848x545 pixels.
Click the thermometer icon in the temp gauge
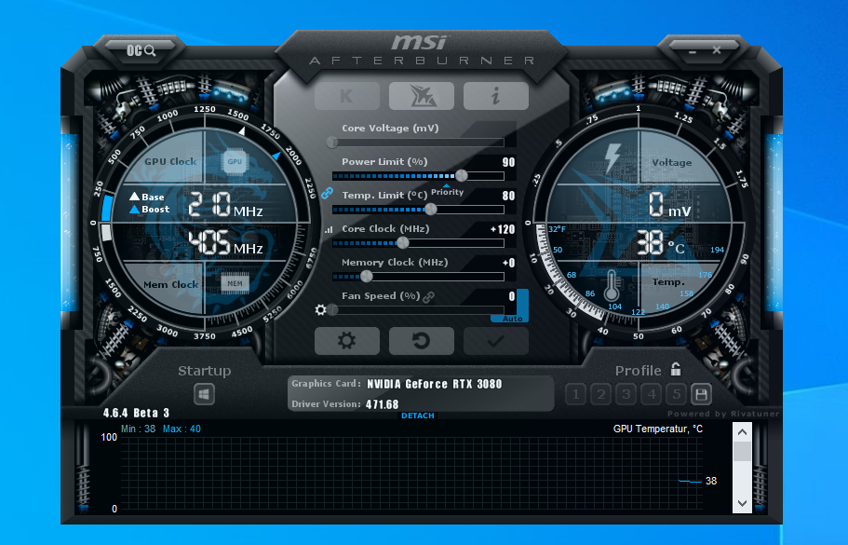click(612, 285)
